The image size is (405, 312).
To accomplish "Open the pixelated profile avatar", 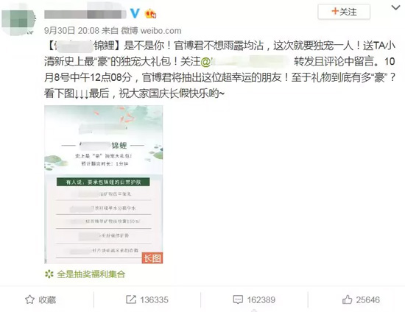I will click(18, 19).
